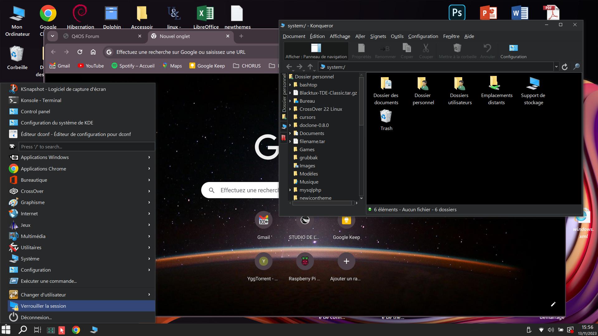Click Konqueror's reload icon
Screen dimensions: 598x336
(x=564, y=67)
